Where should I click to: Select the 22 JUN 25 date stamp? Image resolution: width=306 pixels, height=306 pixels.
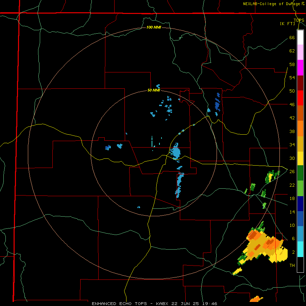point(185,304)
